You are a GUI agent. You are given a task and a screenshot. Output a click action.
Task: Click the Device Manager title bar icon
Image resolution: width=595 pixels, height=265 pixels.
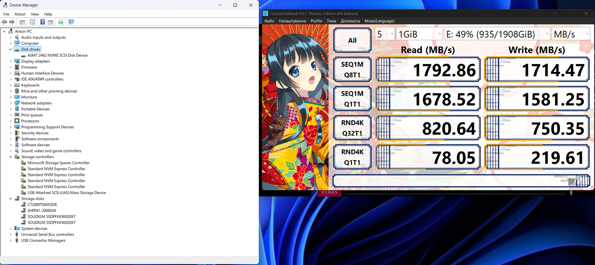tap(5, 5)
